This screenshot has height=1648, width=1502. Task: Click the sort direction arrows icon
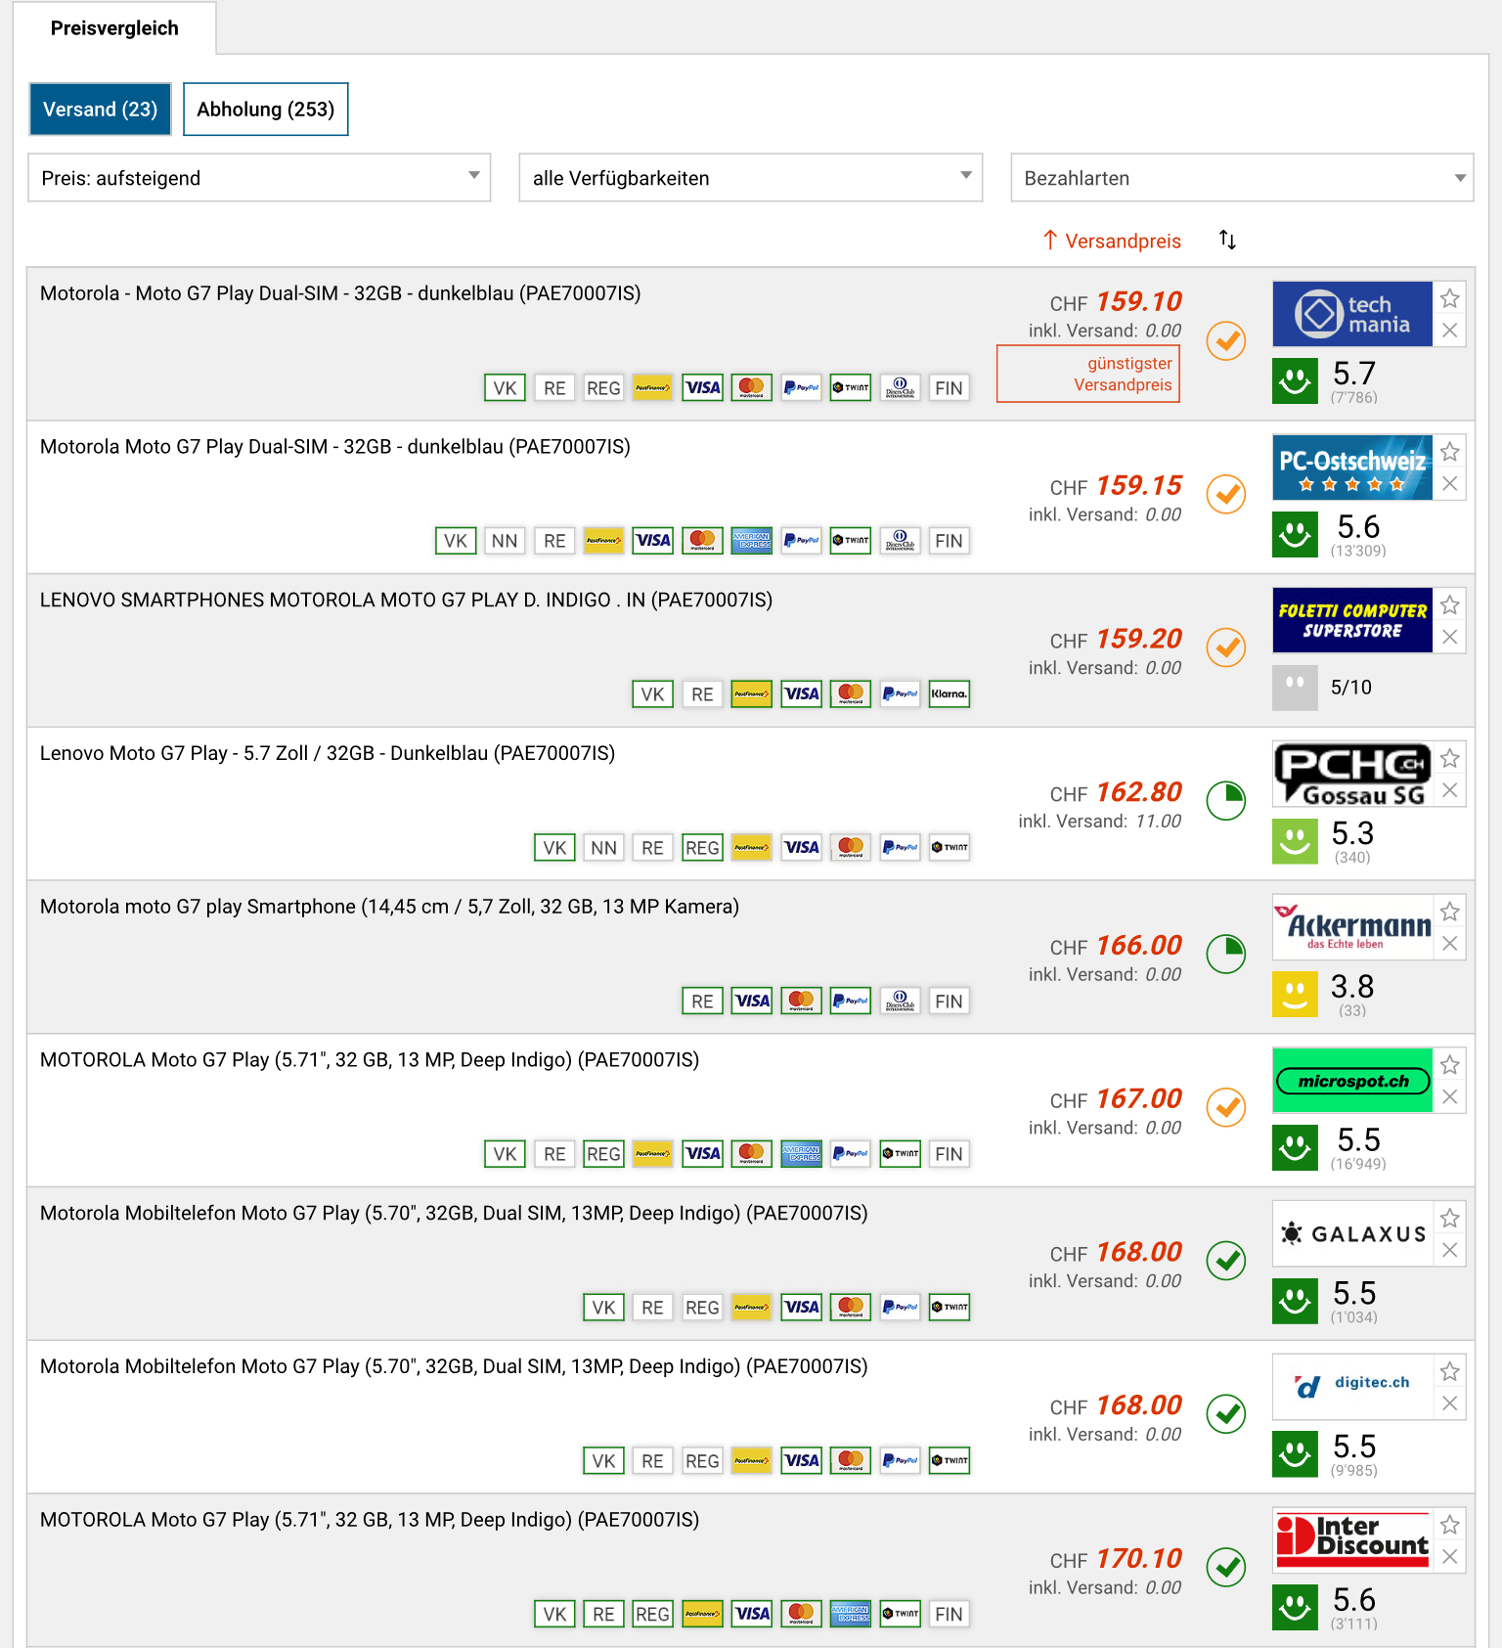tap(1227, 240)
